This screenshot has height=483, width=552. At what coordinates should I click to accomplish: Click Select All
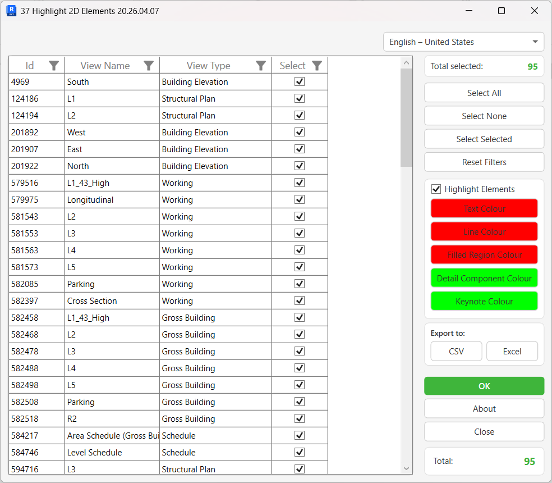point(484,93)
